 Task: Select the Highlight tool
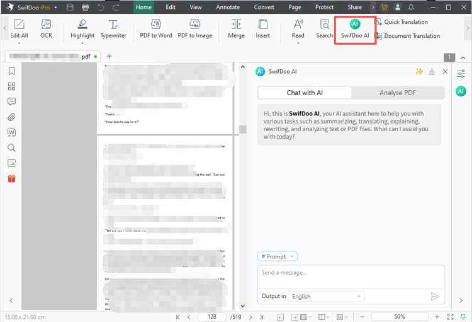coord(82,28)
